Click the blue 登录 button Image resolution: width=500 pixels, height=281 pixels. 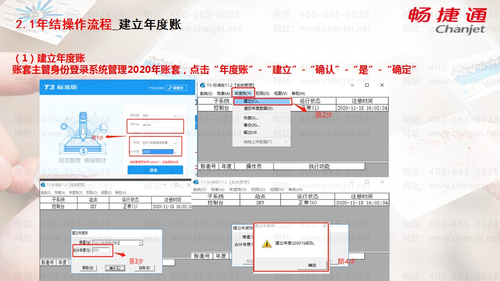click(x=155, y=170)
